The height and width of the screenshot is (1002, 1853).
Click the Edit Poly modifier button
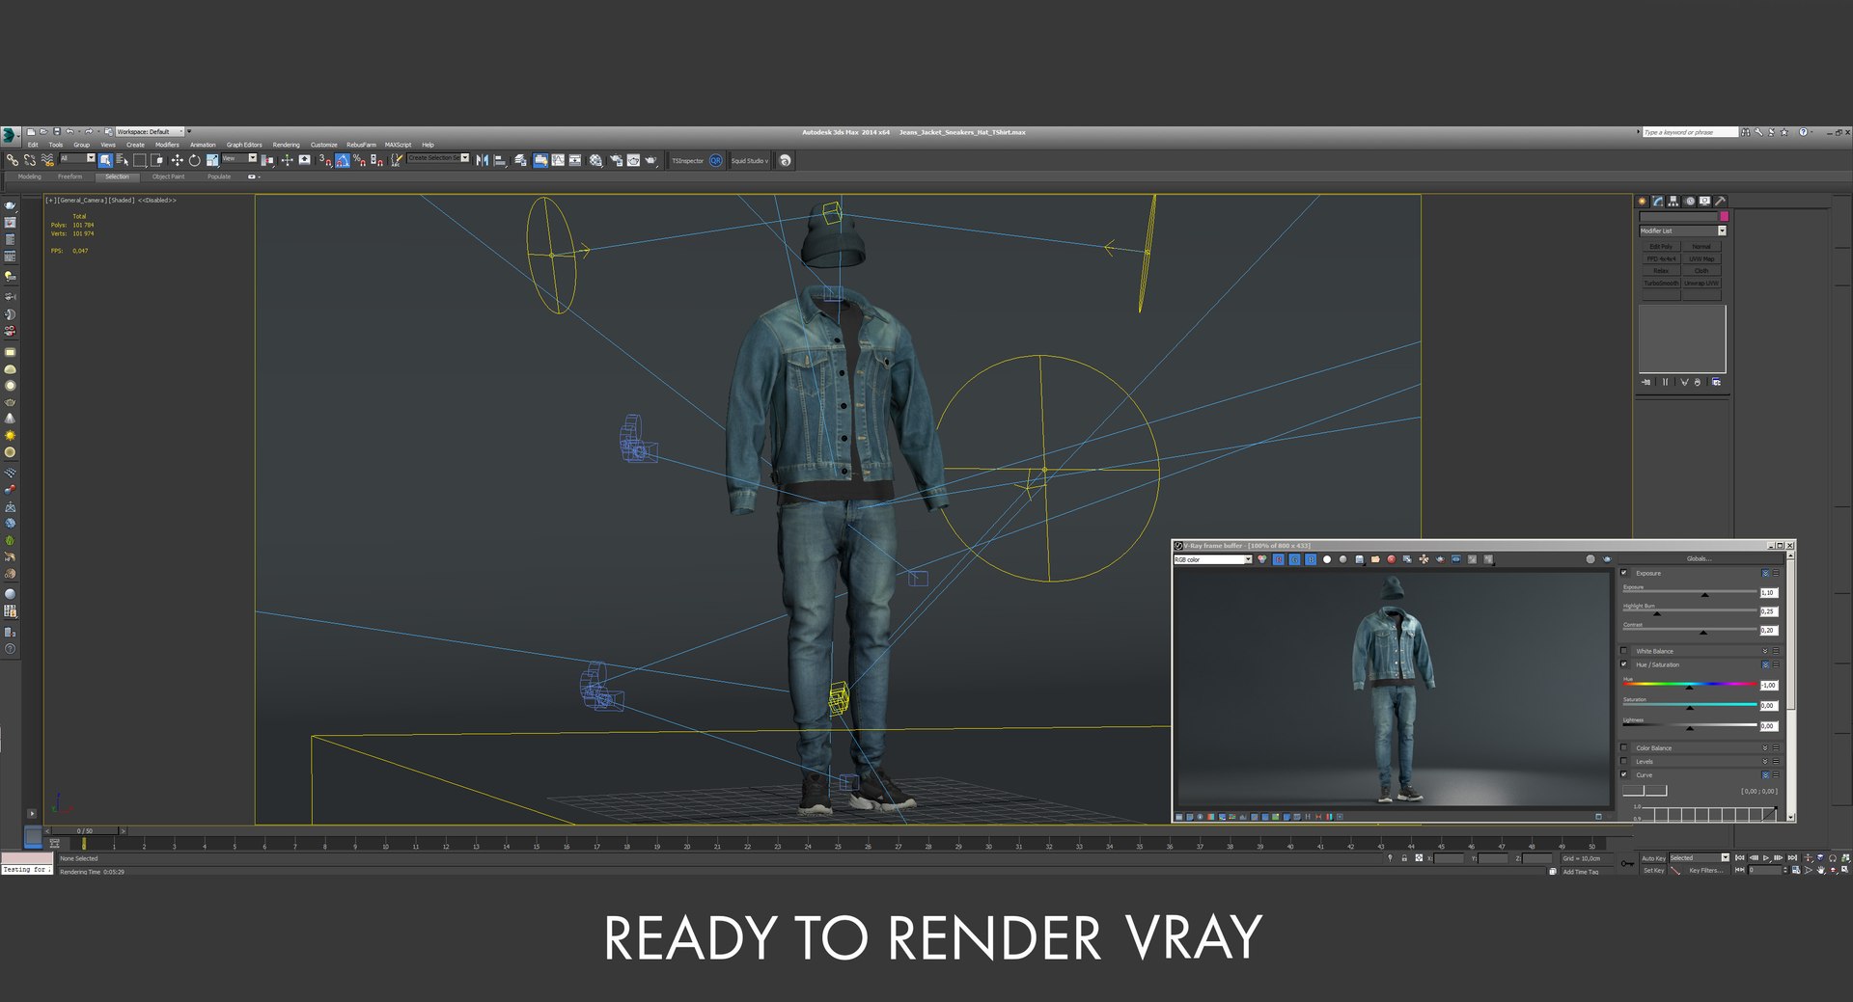tap(1660, 247)
